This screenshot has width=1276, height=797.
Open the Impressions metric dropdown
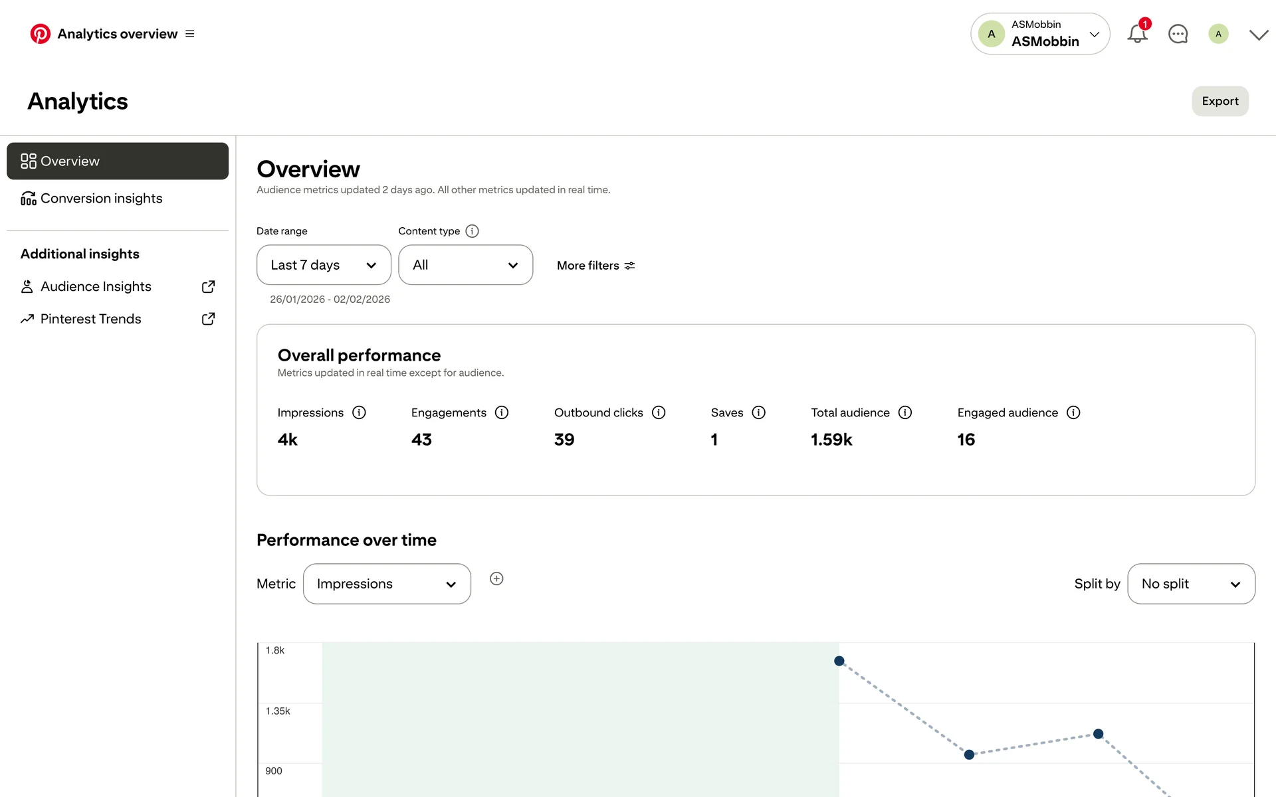coord(387,584)
